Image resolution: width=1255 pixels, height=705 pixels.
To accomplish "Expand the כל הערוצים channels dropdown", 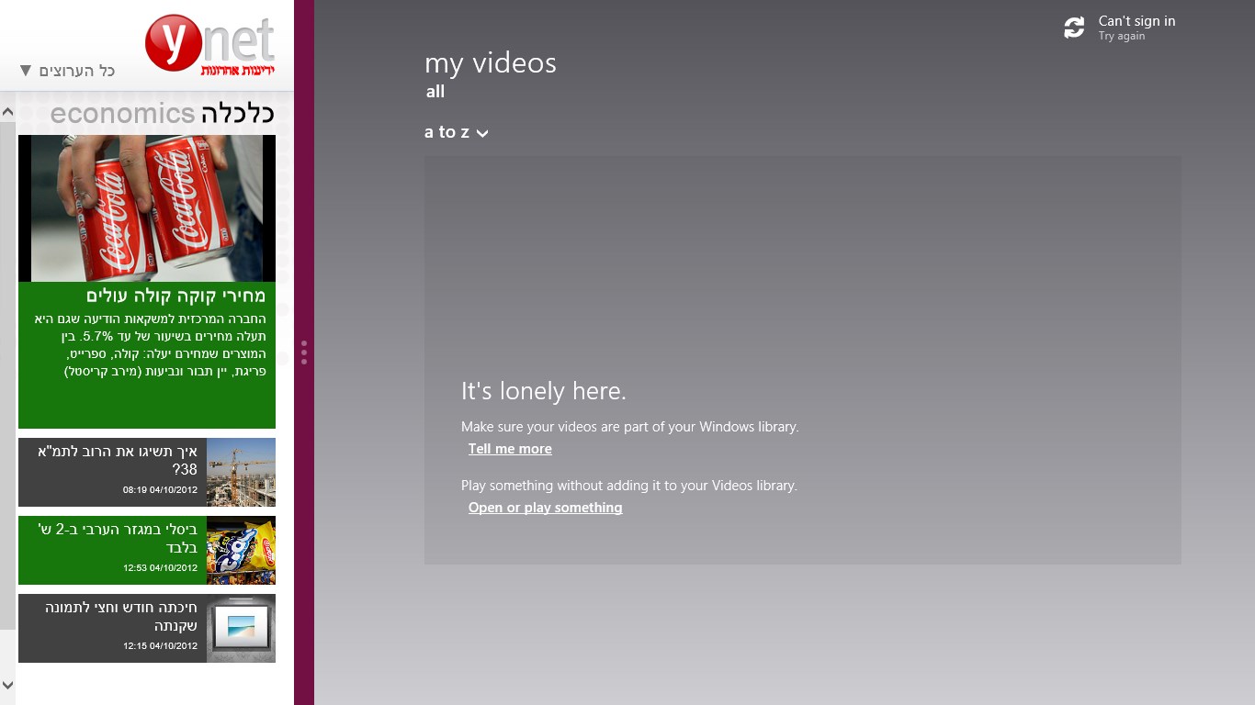I will pyautogui.click(x=67, y=71).
